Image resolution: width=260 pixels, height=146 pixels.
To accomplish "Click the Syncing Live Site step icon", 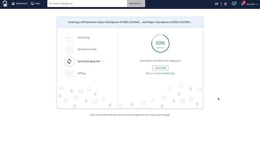I will (x=69, y=49).
